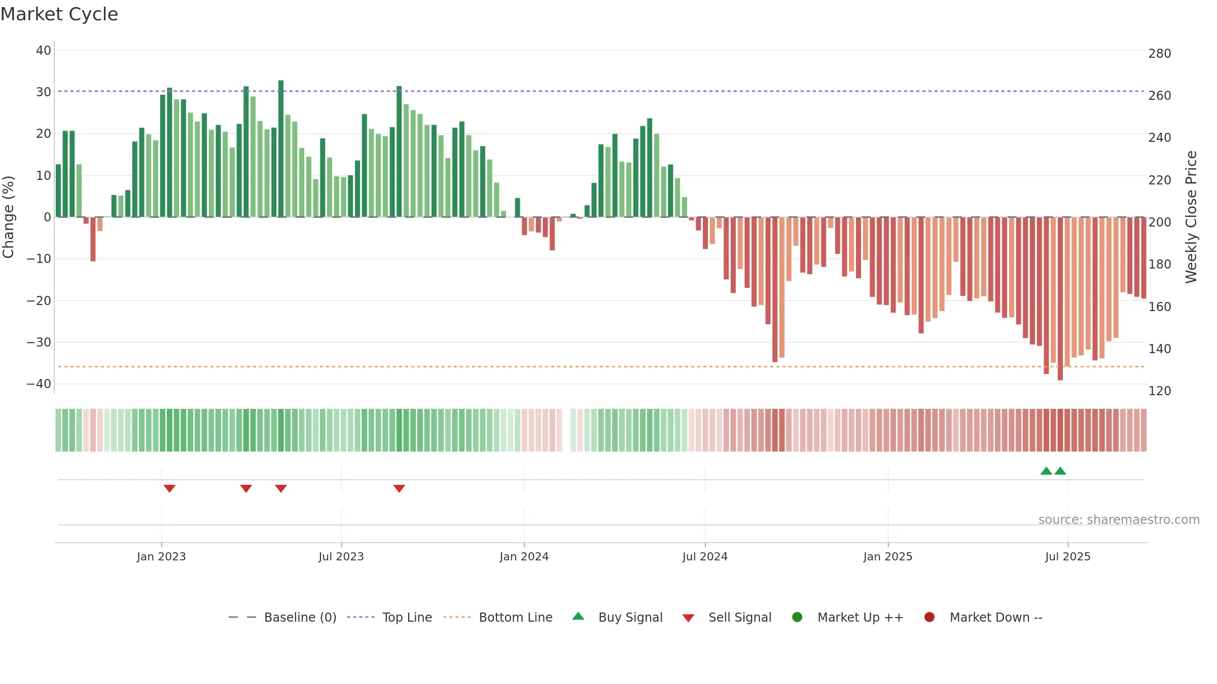The image size is (1217, 684).
Task: Click the Buy Signal legend triangle icon
Action: pos(578,617)
